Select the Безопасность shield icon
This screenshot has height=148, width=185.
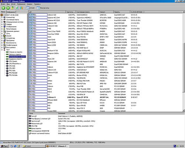(4, 43)
